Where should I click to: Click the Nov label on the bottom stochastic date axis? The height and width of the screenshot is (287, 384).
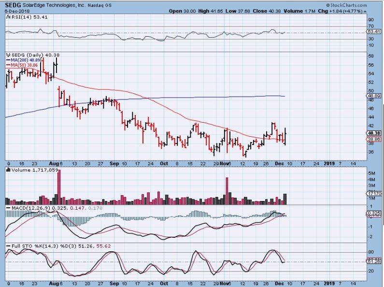coord(224,283)
